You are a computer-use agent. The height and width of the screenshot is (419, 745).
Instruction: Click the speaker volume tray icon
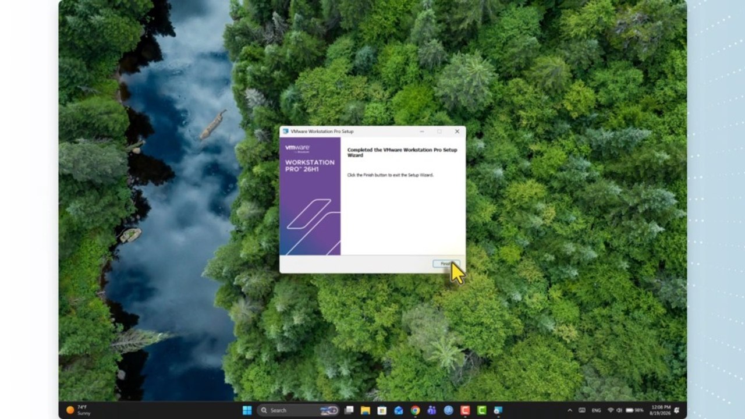tap(619, 410)
